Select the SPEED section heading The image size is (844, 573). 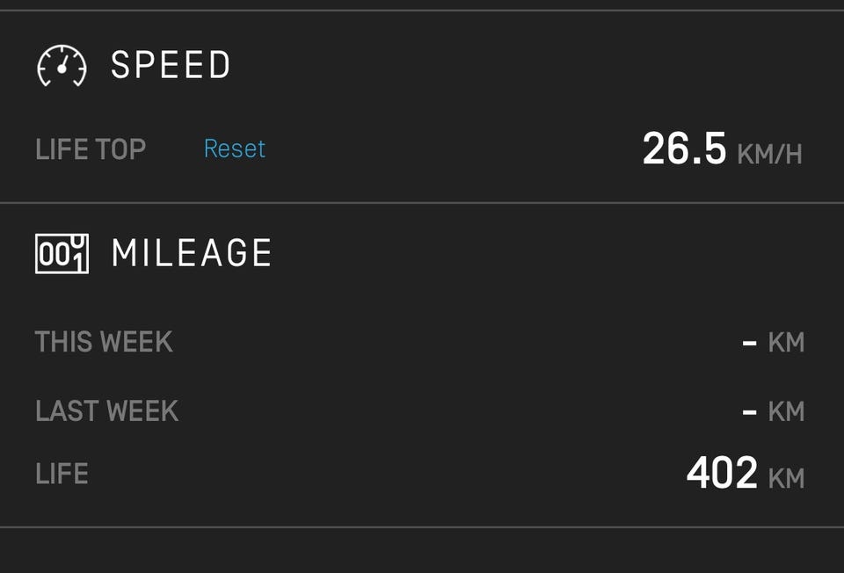coord(171,66)
